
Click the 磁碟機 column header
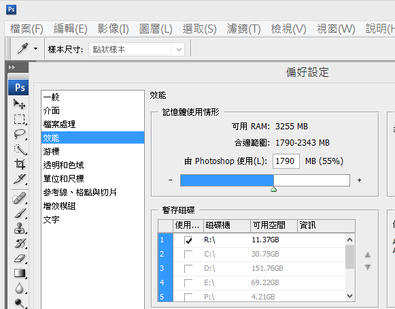[x=227, y=225]
